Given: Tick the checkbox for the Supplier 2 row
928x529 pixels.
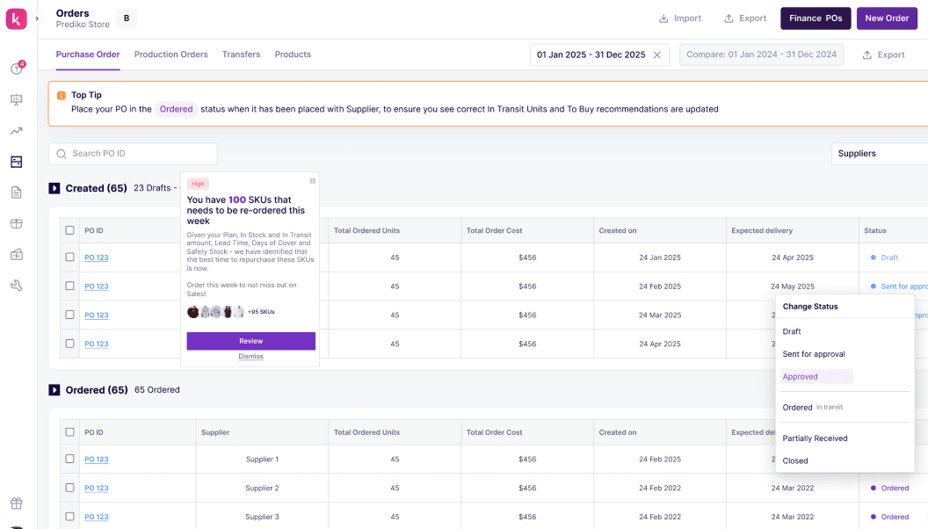Looking at the screenshot, I should [x=69, y=488].
